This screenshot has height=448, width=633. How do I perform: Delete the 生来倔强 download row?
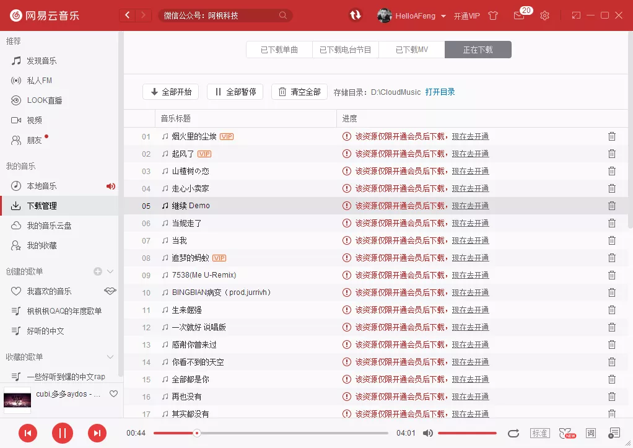[611, 310]
